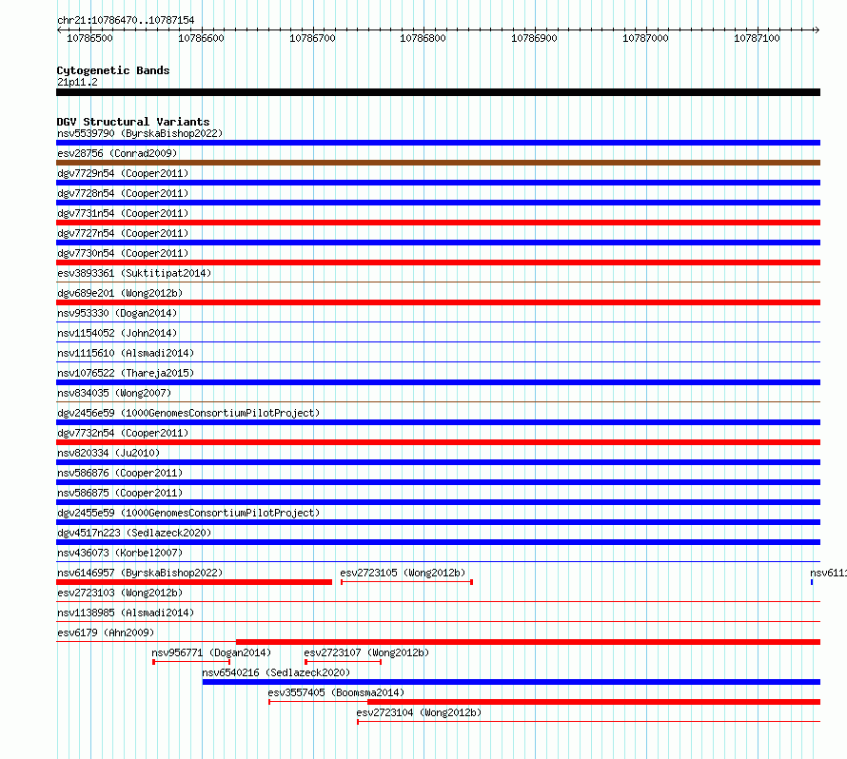
Task: Open dgv7727n54 (Cooper2011) variant details
Action: pyautogui.click(x=123, y=233)
